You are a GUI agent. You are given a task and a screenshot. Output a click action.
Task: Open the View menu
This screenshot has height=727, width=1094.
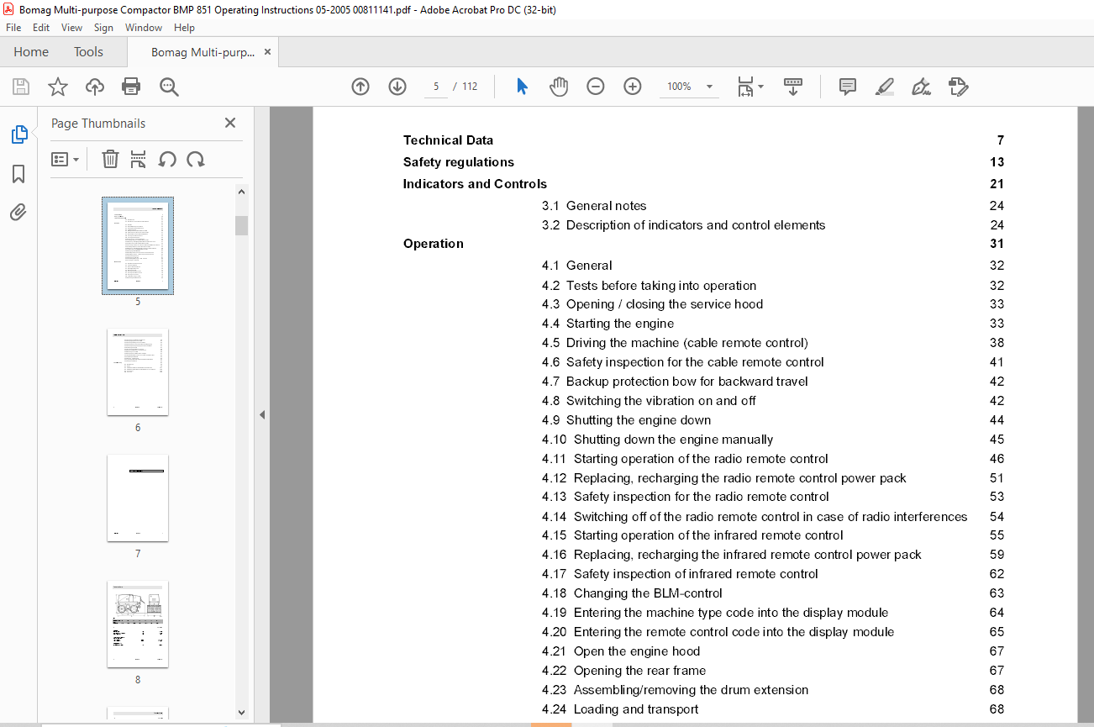point(72,28)
